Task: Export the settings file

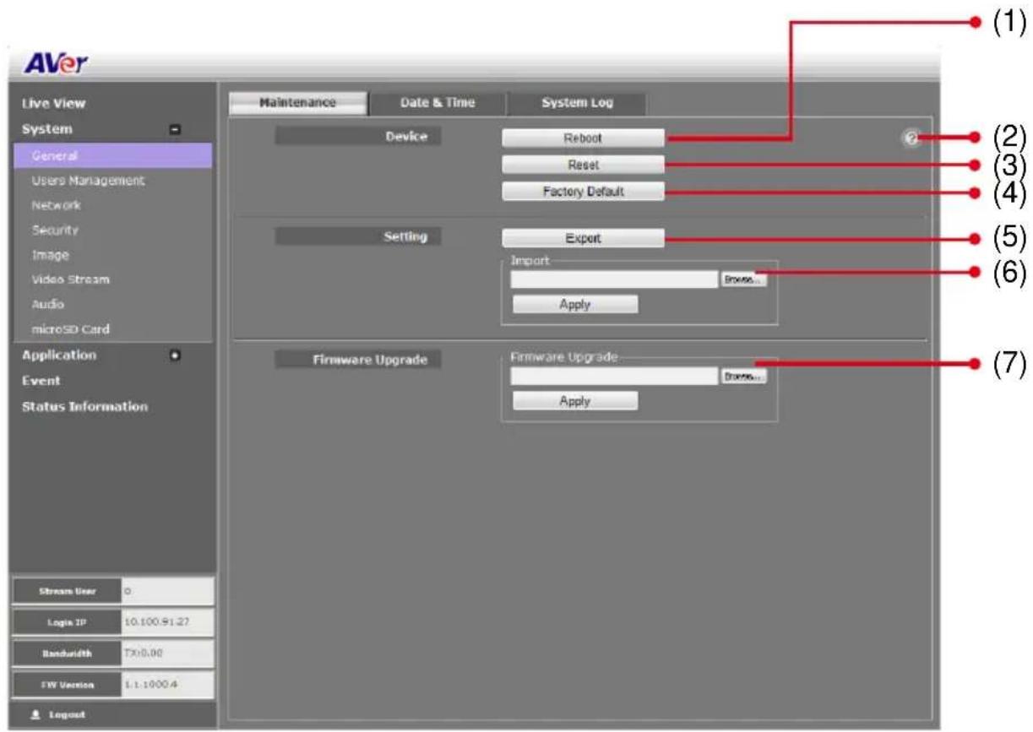Action: pyautogui.click(x=583, y=238)
